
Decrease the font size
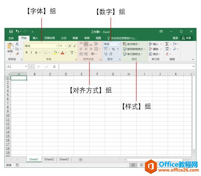(x=75, y=46)
